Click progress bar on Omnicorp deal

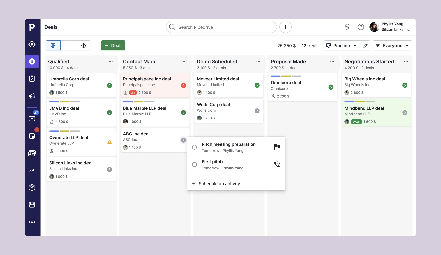286,76
